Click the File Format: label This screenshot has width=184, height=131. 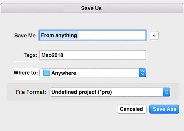click(31, 92)
